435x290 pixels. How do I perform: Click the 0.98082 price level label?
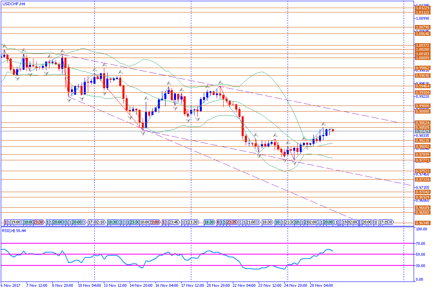point(423,147)
